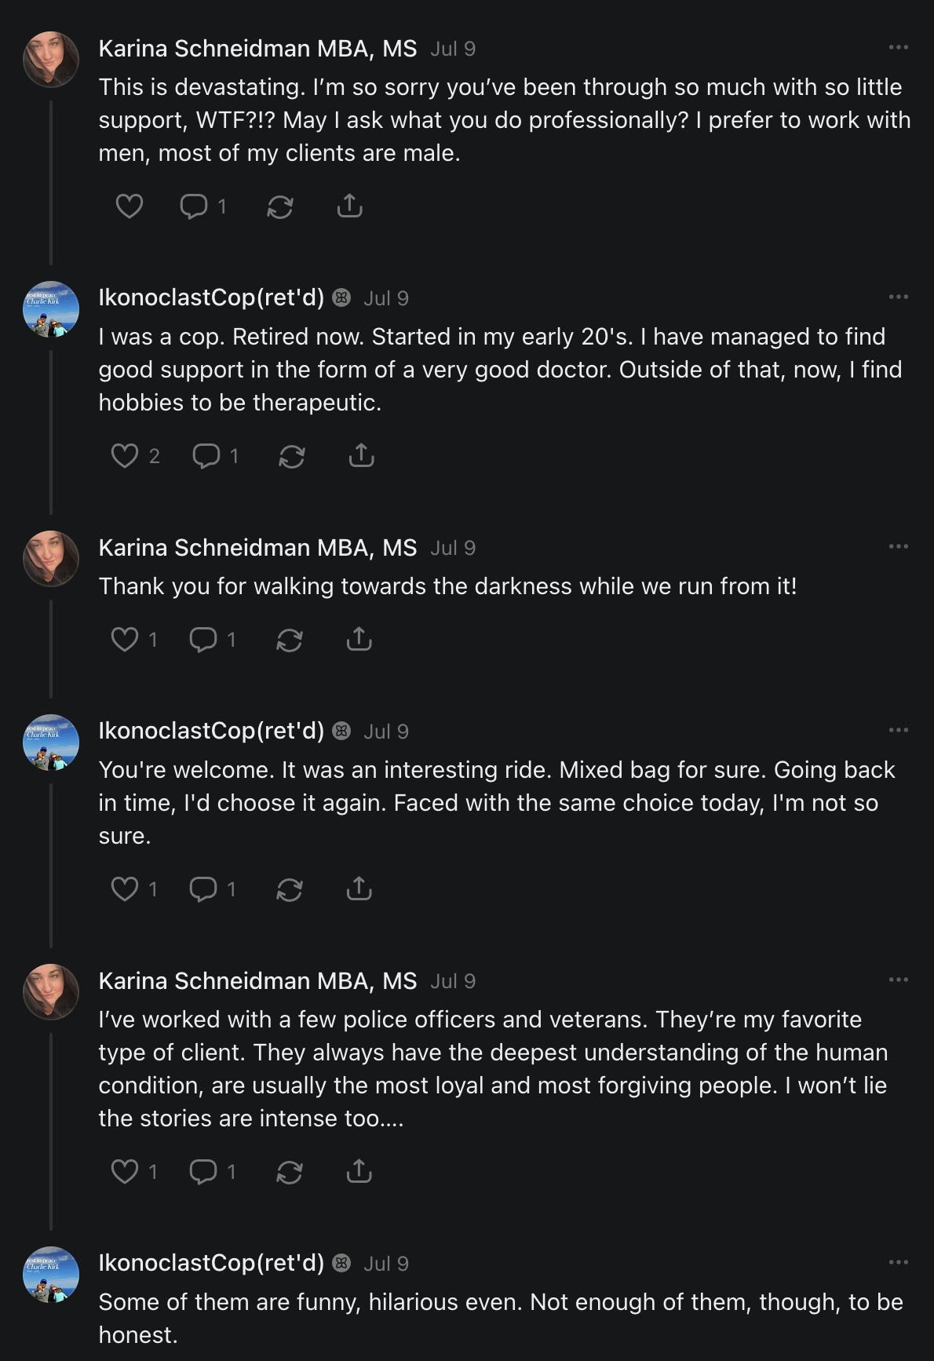
Task: Open Karina Schneidman MBA, MS profile name
Action: (x=257, y=49)
